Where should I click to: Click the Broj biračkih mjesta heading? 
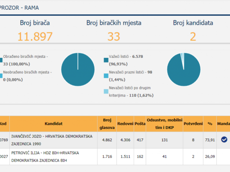pyautogui.click(x=114, y=23)
